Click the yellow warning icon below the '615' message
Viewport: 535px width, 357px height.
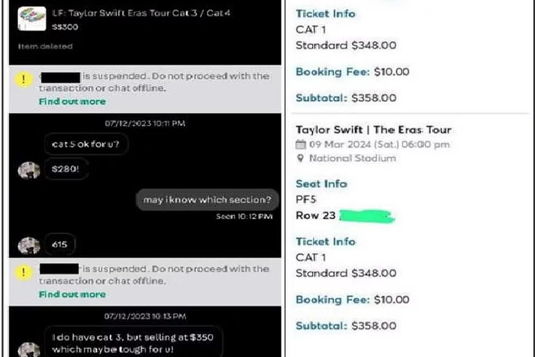(23, 273)
